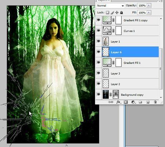Viewport: 165px width, 147px height.
Task: Click the Fill 100% field
Action: pyautogui.click(x=142, y=12)
